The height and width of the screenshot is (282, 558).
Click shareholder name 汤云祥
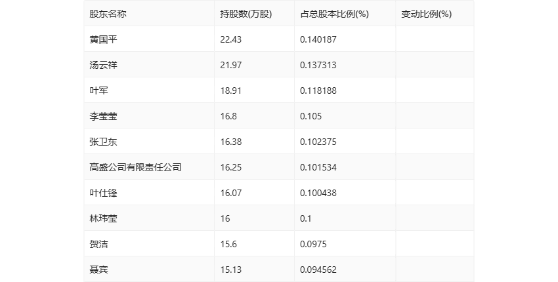(x=103, y=65)
